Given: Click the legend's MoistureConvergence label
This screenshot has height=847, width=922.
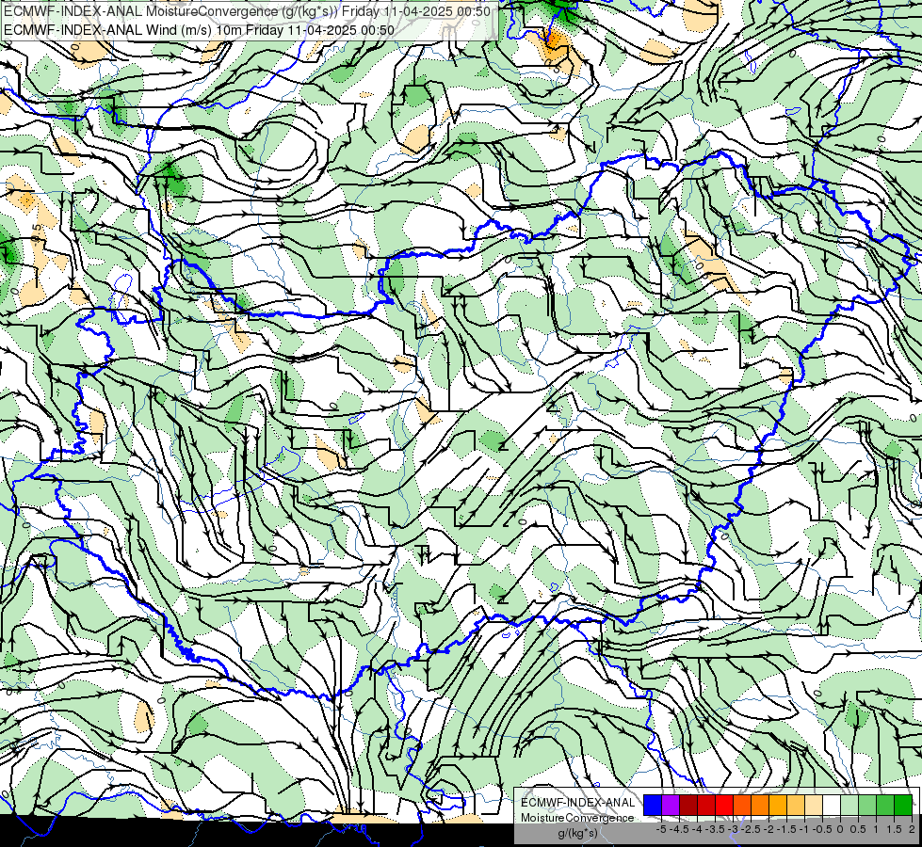Looking at the screenshot, I should [577, 818].
